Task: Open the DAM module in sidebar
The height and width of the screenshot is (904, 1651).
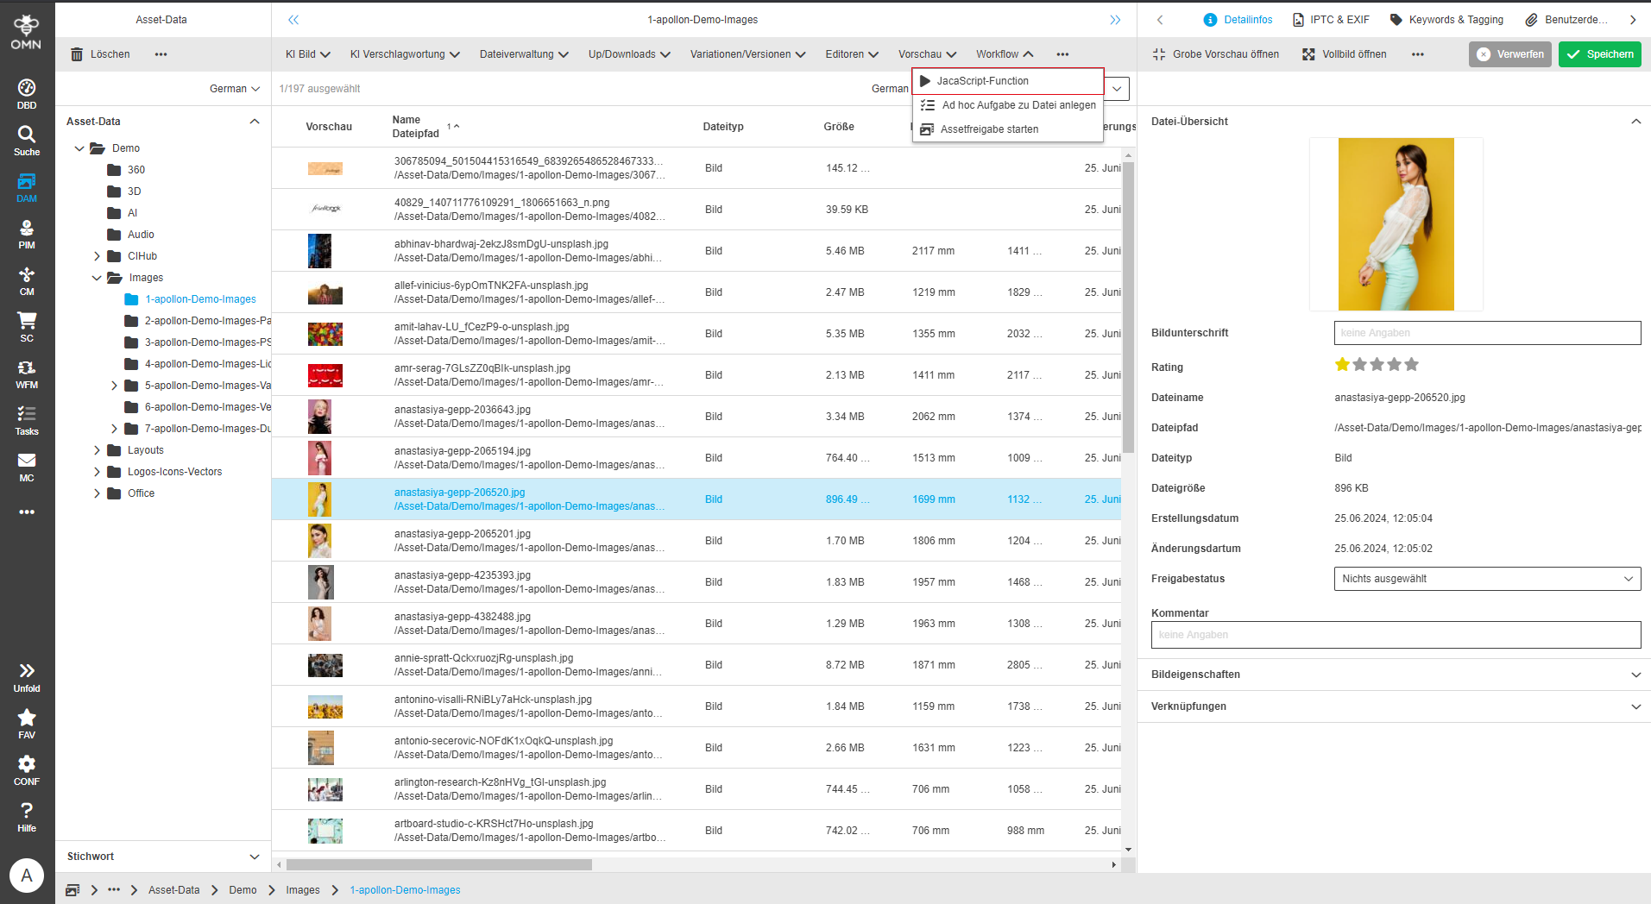Action: (x=27, y=186)
